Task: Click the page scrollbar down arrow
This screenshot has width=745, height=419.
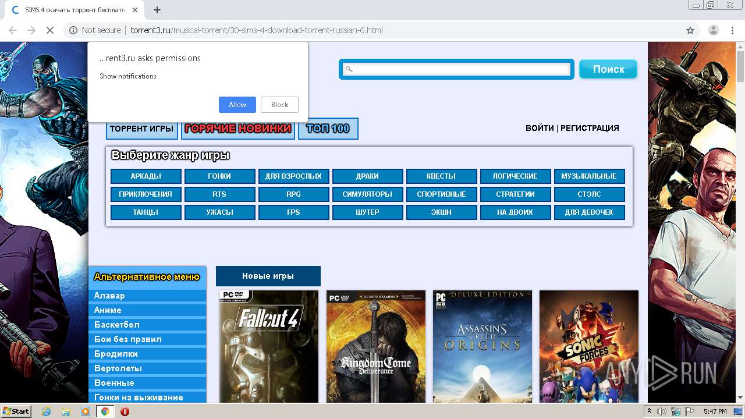Action: [740, 398]
